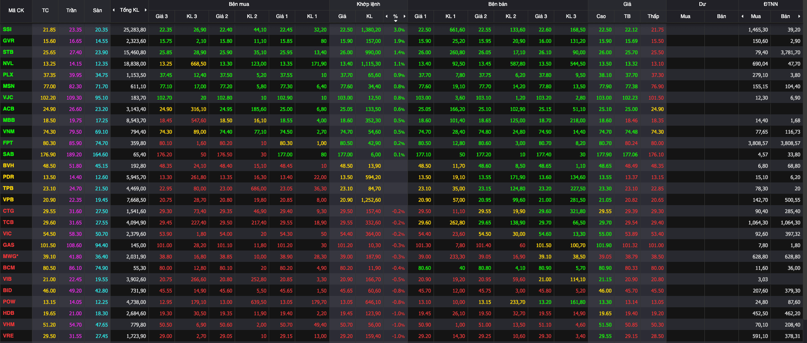Open the MSN stock symbol

pyautogui.click(x=8, y=86)
